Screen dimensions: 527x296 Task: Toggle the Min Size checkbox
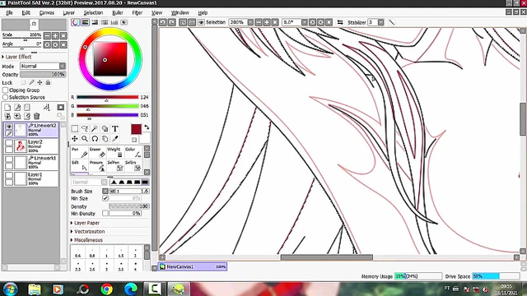pos(105,198)
